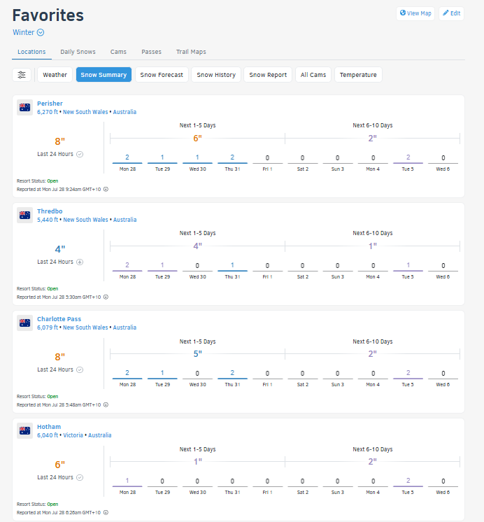Click Perisher's New South Wales link
Viewport: 484px width, 522px height.
(85, 112)
